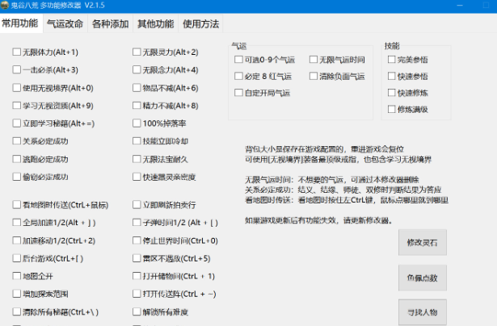497x326 pixels.
Task: Check 学习无视资质(Alt+9)
Action: (16, 106)
